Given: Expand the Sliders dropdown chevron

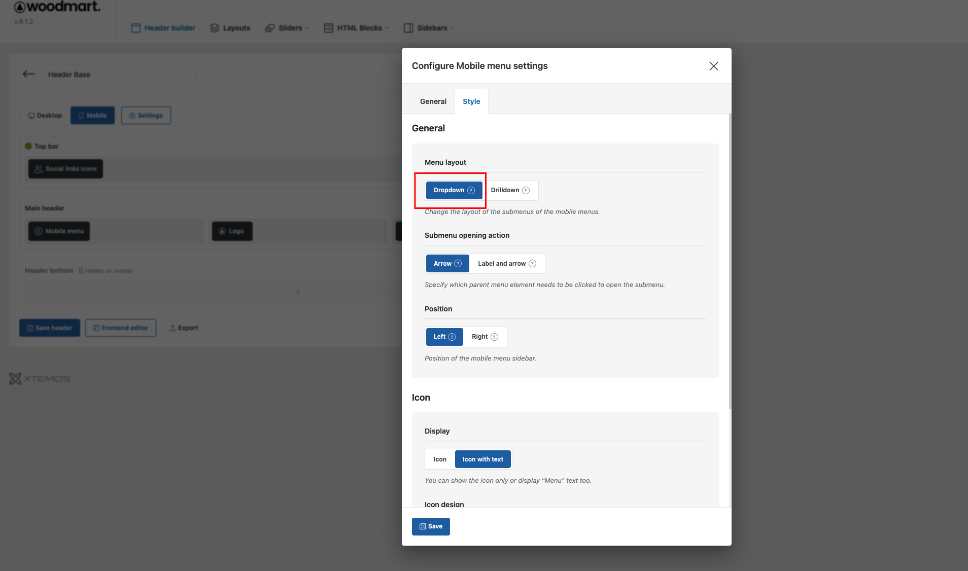Looking at the screenshot, I should pos(307,28).
